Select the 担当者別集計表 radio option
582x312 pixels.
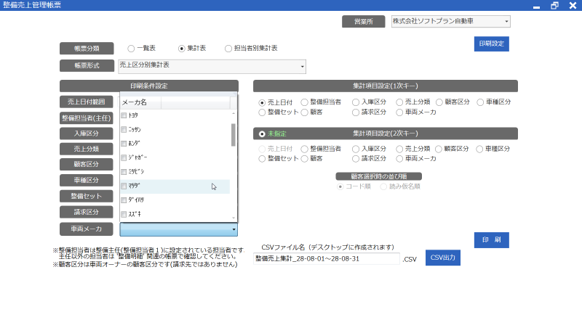pyautogui.click(x=228, y=49)
